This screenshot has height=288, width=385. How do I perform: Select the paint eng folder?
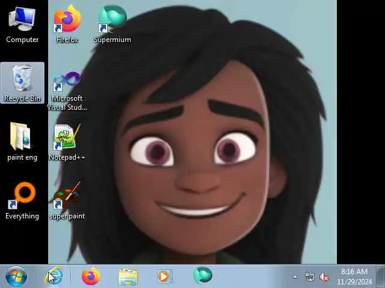point(22,142)
